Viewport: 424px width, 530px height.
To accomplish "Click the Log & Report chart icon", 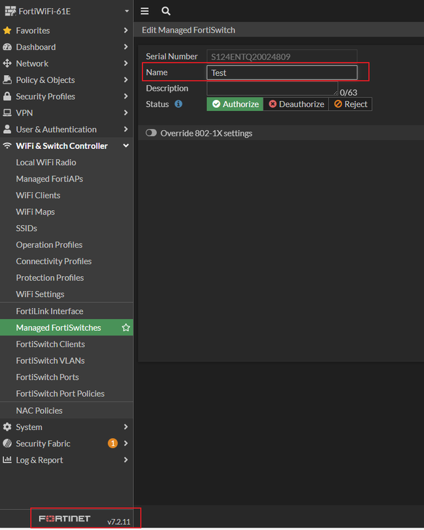I will pos(7,460).
